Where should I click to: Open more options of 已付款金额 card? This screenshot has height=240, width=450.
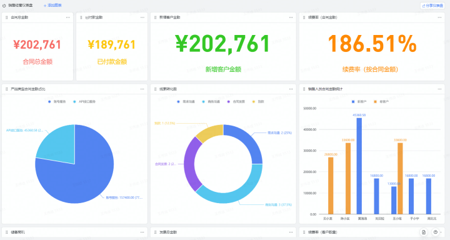pyautogui.click(x=142, y=17)
